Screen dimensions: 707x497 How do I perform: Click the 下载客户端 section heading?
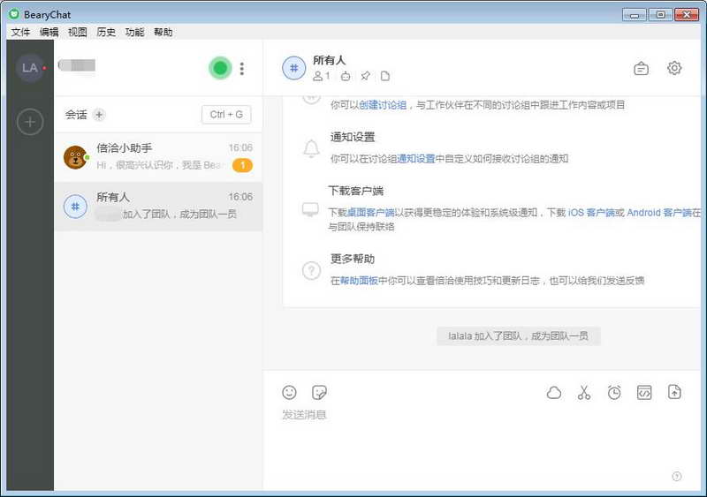point(356,191)
